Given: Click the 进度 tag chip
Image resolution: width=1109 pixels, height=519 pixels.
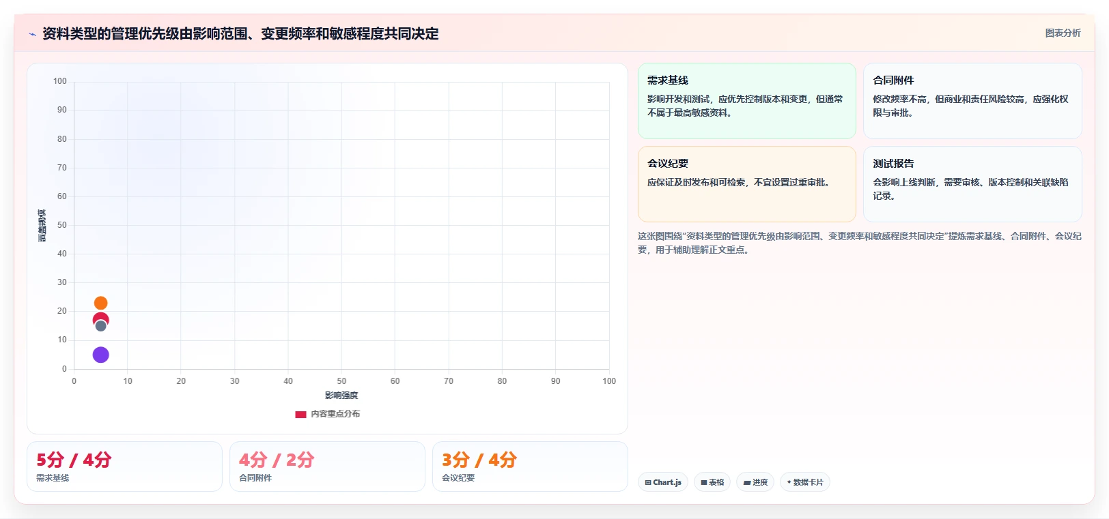Looking at the screenshot, I should 755,482.
